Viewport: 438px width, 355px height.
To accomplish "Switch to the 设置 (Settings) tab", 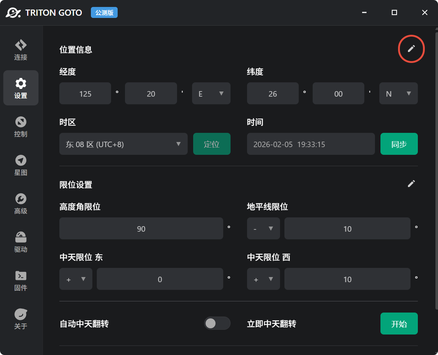I will pos(21,88).
